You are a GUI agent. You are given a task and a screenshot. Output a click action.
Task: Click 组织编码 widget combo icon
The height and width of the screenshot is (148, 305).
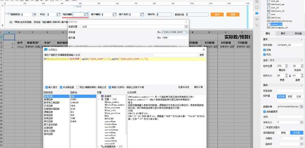[86, 15]
